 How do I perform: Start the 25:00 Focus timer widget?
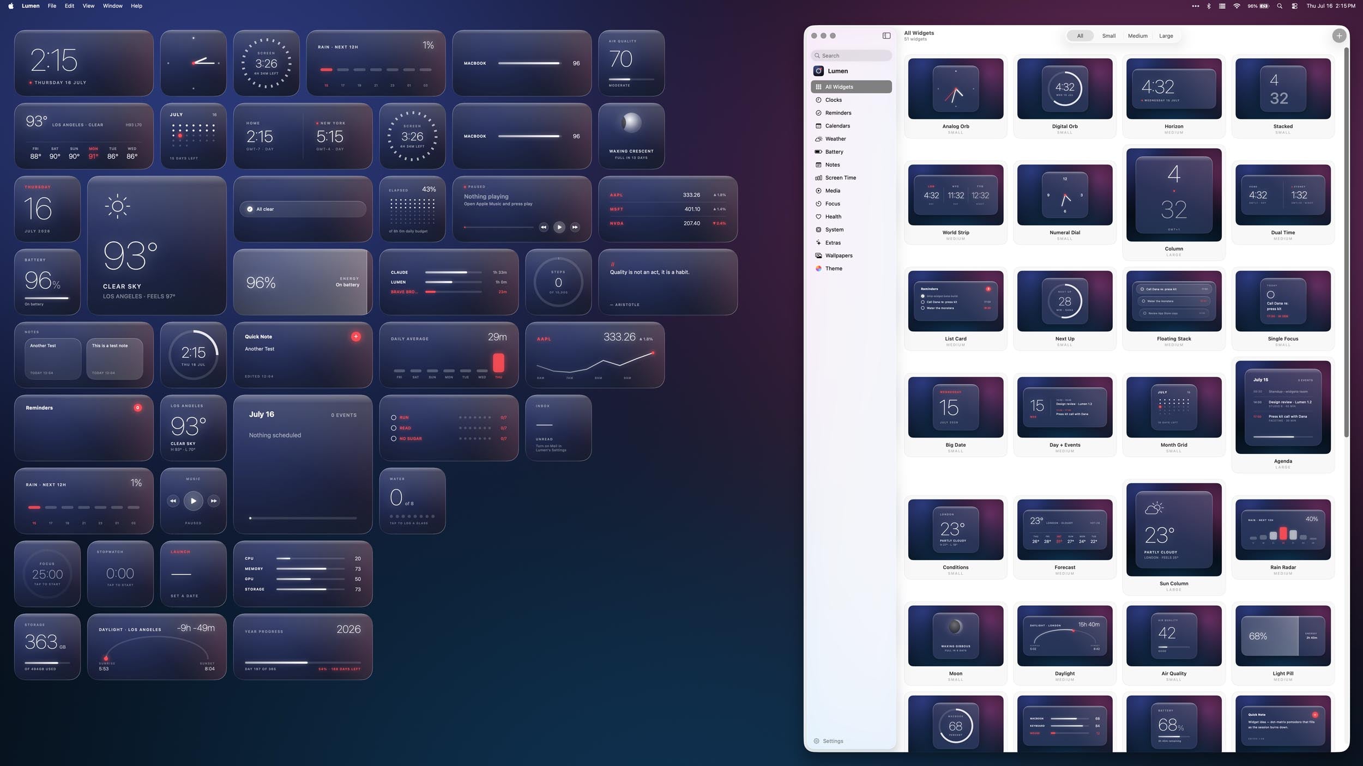tap(47, 574)
